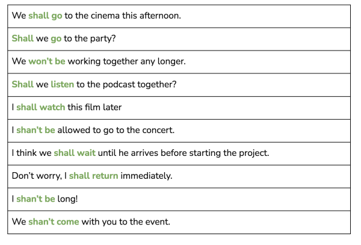Click the green "shall watch" phrase
The height and width of the screenshot is (245, 361).
point(40,107)
